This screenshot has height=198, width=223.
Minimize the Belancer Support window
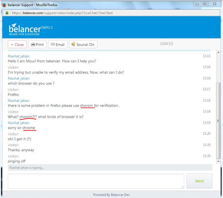point(197,4)
